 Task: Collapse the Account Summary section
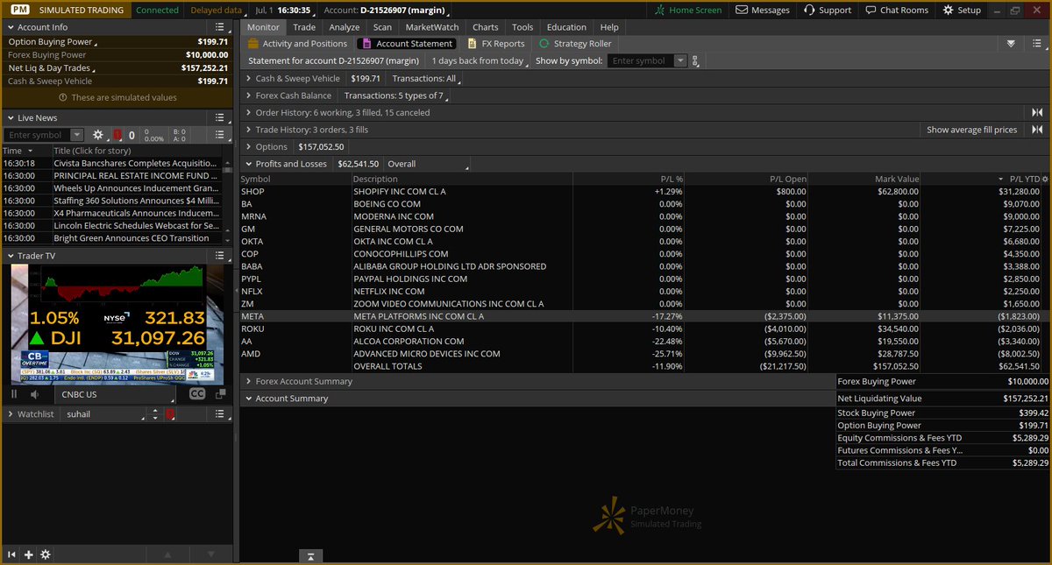(249, 399)
